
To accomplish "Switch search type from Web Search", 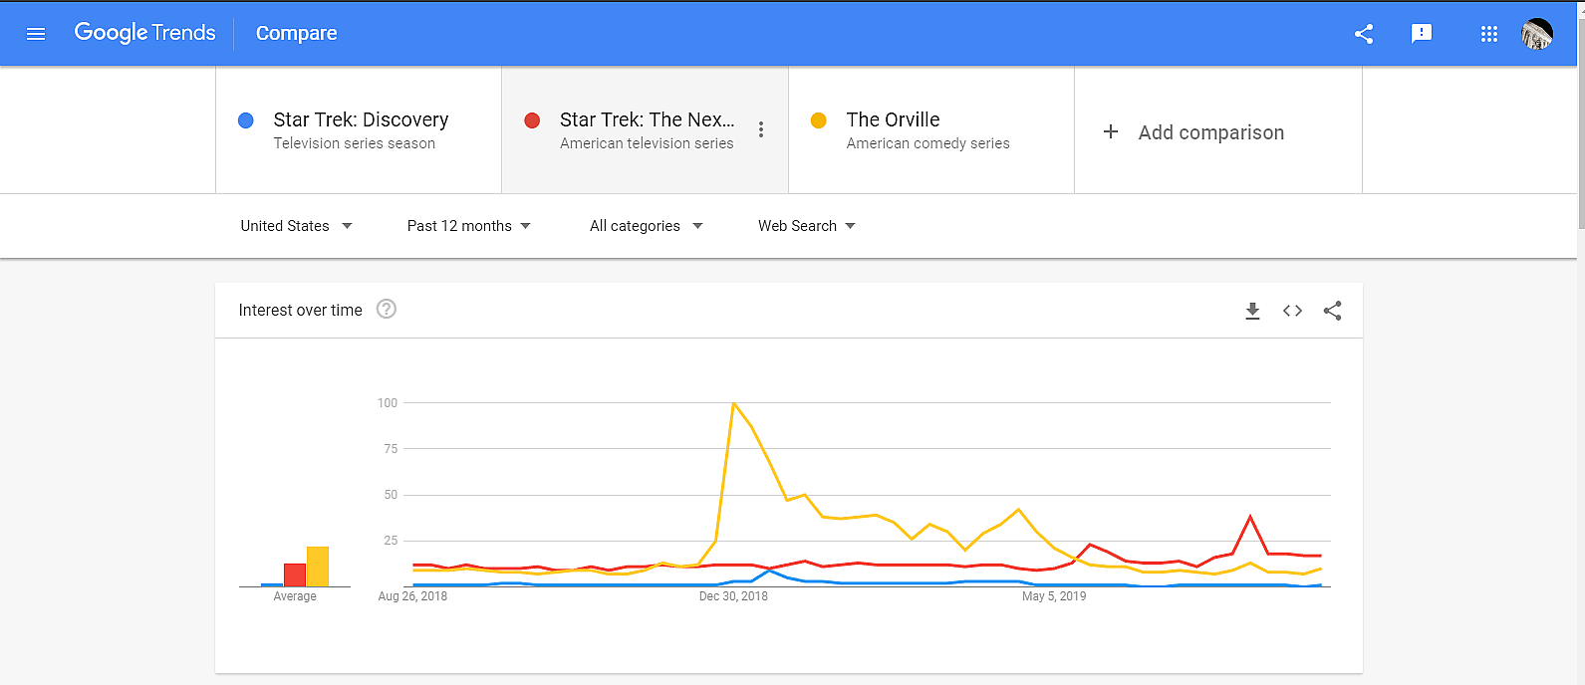I will [805, 225].
